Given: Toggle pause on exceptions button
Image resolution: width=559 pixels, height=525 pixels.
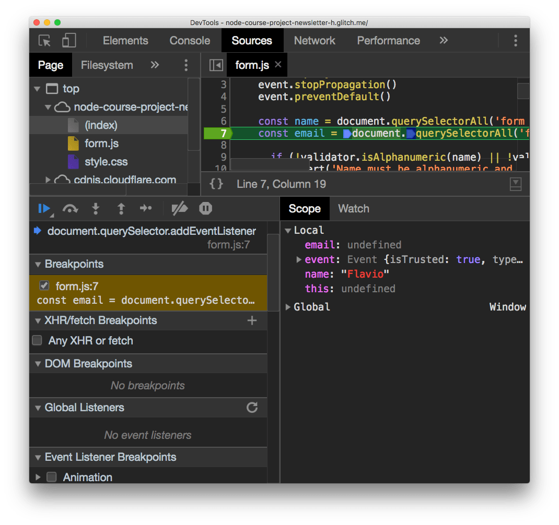Looking at the screenshot, I should 205,209.
